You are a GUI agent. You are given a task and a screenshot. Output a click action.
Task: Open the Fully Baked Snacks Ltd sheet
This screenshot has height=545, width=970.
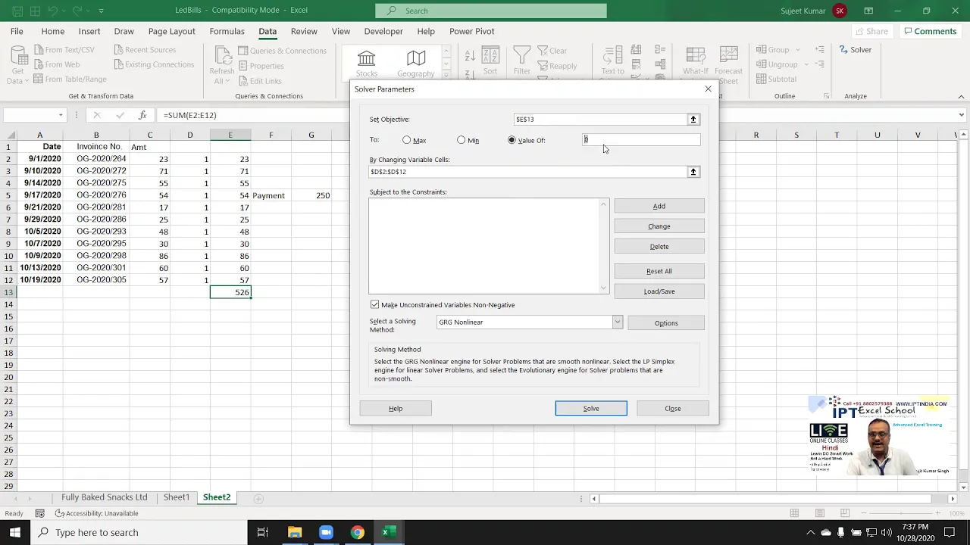click(x=105, y=497)
